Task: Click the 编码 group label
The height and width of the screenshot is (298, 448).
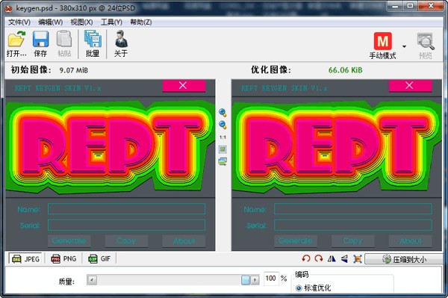Action: click(x=302, y=275)
